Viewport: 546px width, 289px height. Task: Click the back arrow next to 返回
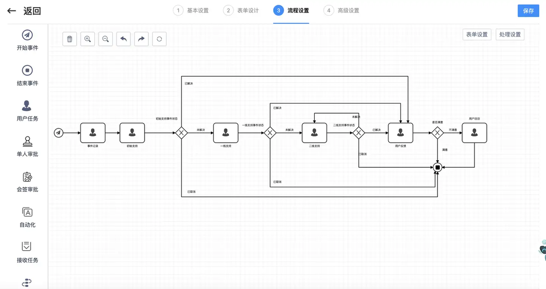(11, 11)
